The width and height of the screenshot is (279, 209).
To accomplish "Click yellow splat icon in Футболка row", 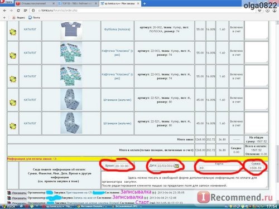I will (x=13, y=32).
